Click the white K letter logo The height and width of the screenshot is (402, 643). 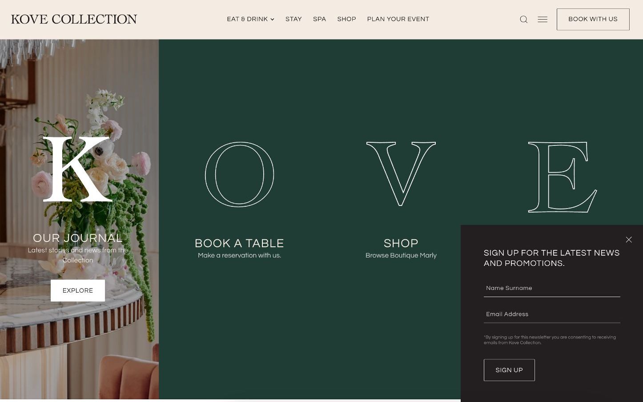(x=78, y=169)
